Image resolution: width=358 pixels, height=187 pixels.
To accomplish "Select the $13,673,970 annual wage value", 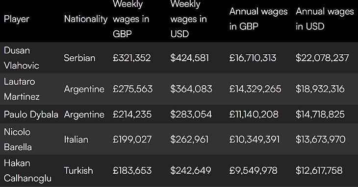I will coord(321,140).
